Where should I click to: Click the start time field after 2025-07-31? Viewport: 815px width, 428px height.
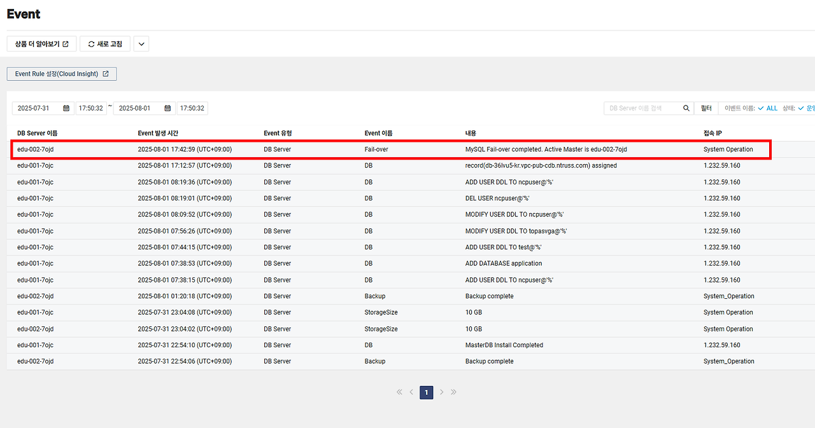tap(91, 108)
